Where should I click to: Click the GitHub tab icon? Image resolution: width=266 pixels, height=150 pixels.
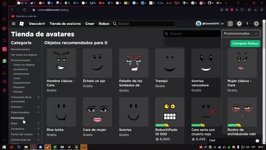[209, 3]
